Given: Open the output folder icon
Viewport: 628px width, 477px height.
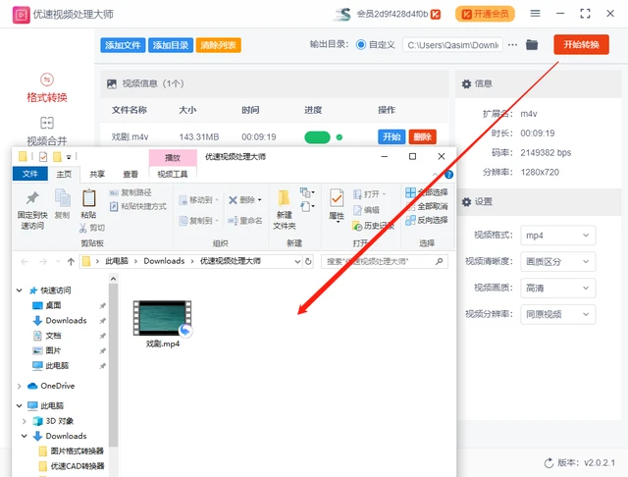Looking at the screenshot, I should [532, 45].
